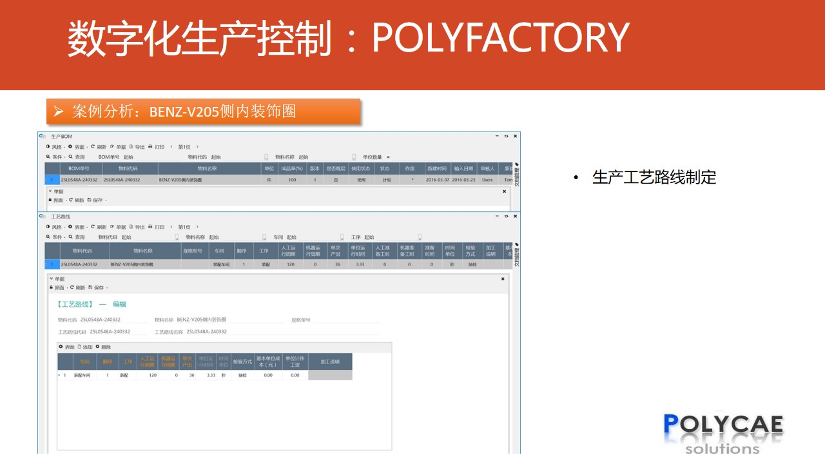The width and height of the screenshot is (825, 464).
Task: Click 查询 search in 工艺路线 window
Action: 77,237
